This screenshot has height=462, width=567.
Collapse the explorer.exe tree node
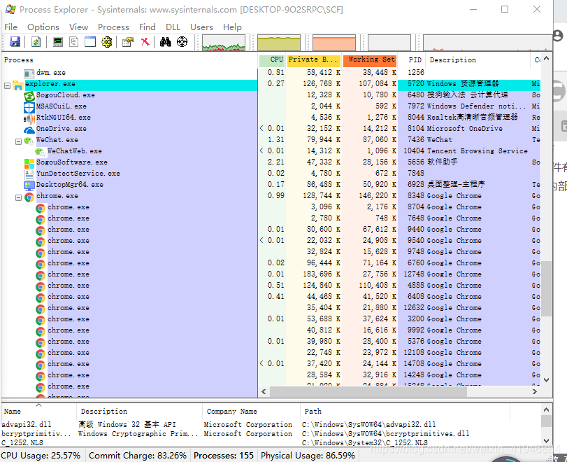tap(7, 86)
